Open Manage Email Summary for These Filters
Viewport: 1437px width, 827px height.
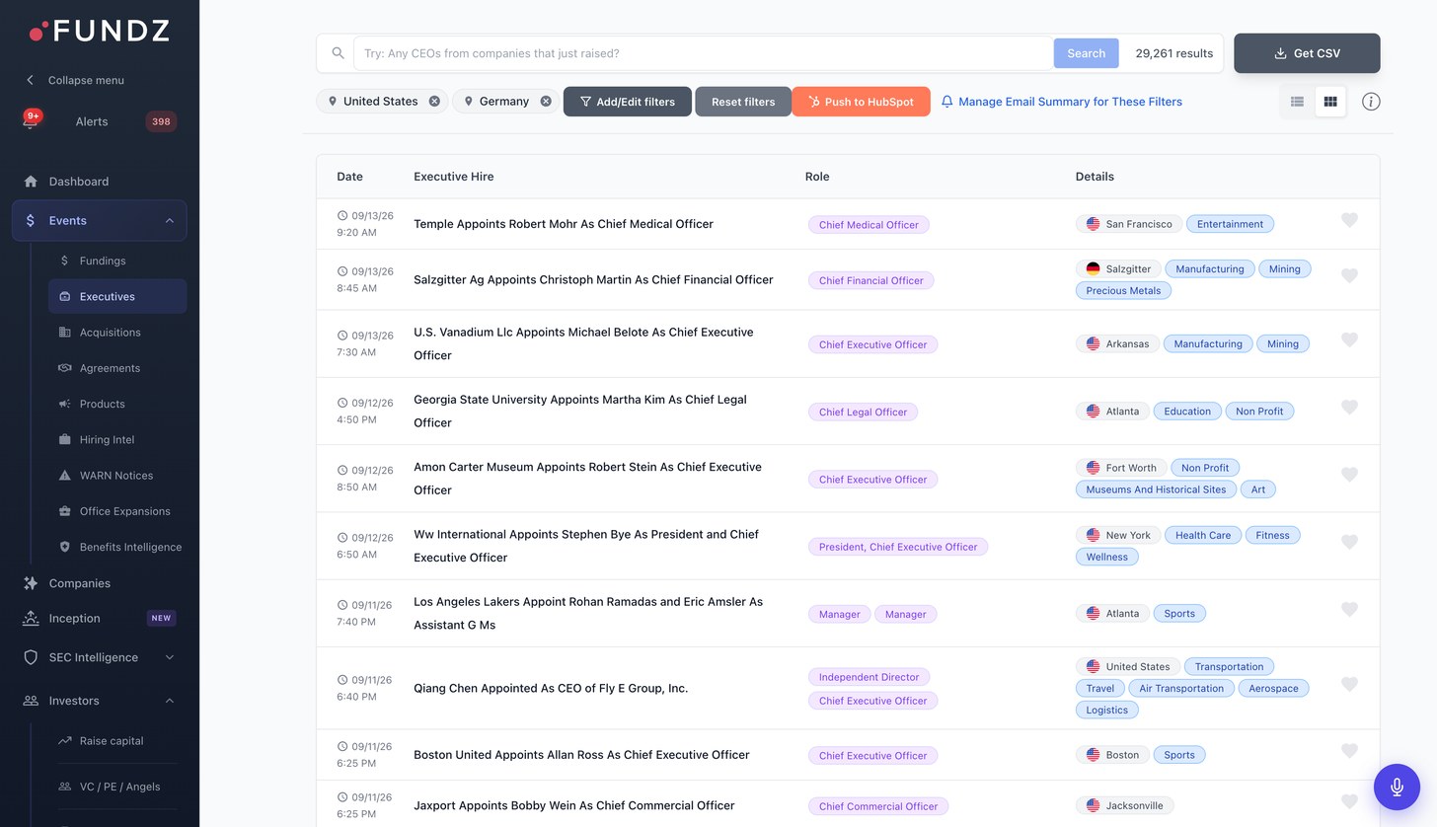1061,102
